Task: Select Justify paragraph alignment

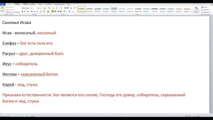Action: 61,11
